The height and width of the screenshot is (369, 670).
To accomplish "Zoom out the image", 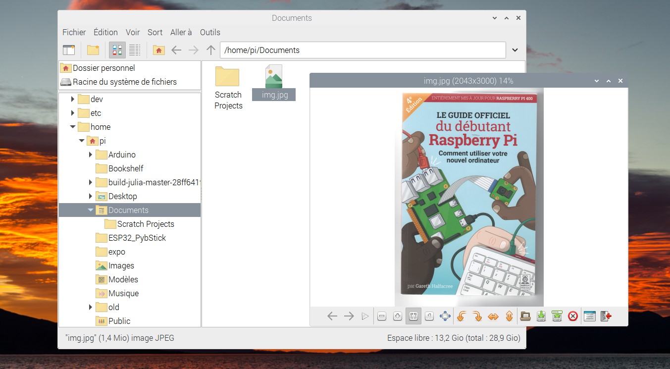I will (x=382, y=316).
